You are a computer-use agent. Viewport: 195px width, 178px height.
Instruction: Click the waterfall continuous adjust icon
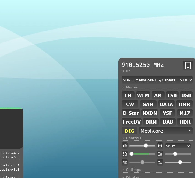160,162
